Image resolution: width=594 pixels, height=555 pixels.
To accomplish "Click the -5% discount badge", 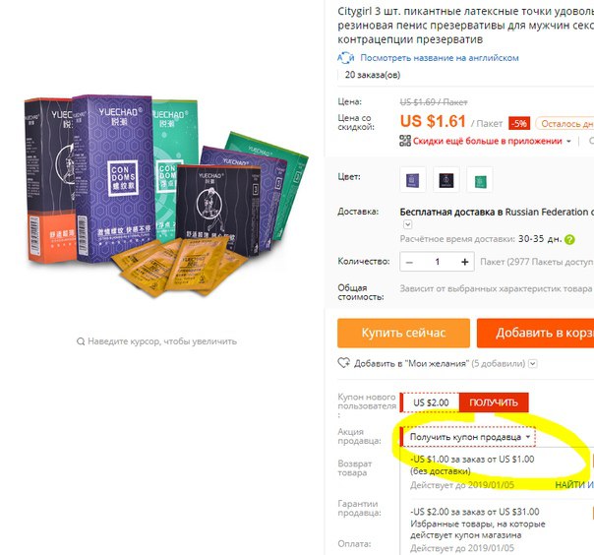I will point(519,124).
